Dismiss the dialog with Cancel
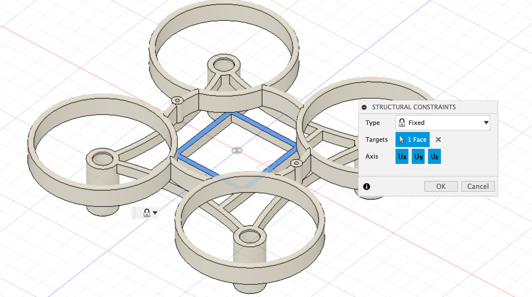 478,186
